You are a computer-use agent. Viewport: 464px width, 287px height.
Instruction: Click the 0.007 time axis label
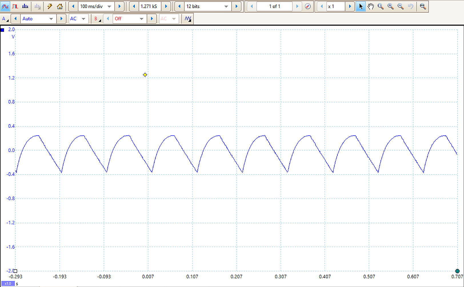(148, 277)
